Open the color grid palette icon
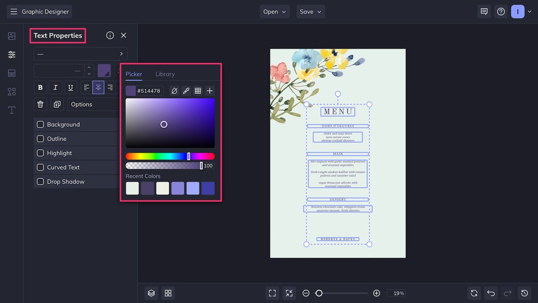Image resolution: width=538 pixels, height=303 pixels. click(x=198, y=91)
